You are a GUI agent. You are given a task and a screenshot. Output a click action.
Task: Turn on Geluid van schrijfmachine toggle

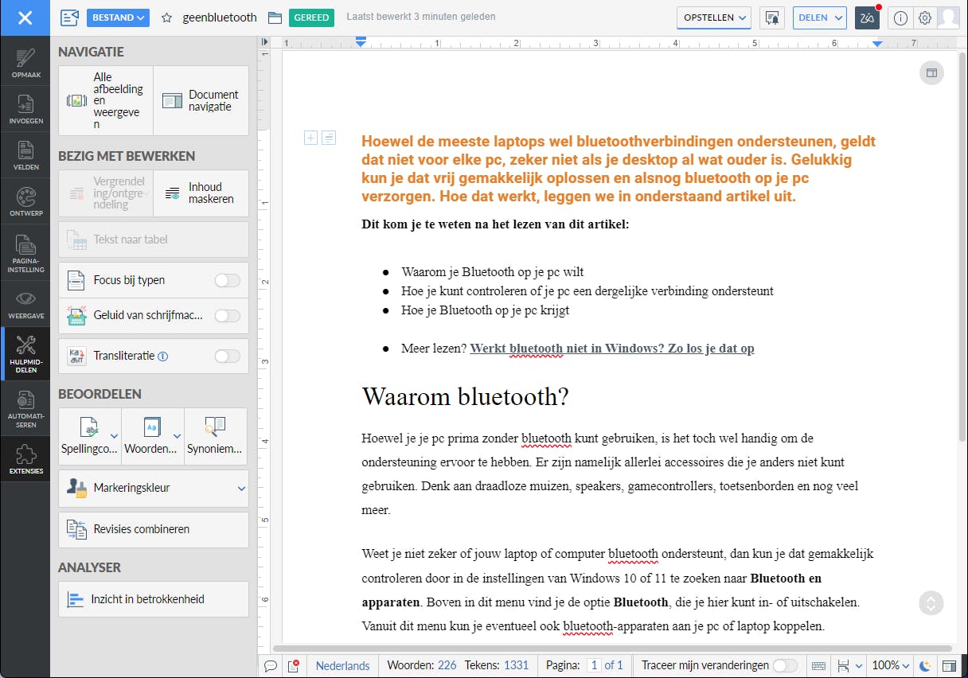227,316
